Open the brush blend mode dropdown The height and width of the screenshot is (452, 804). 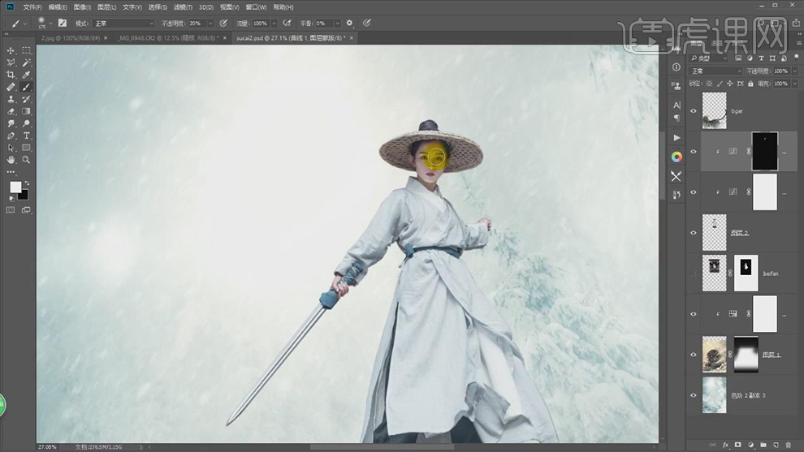pyautogui.click(x=122, y=24)
